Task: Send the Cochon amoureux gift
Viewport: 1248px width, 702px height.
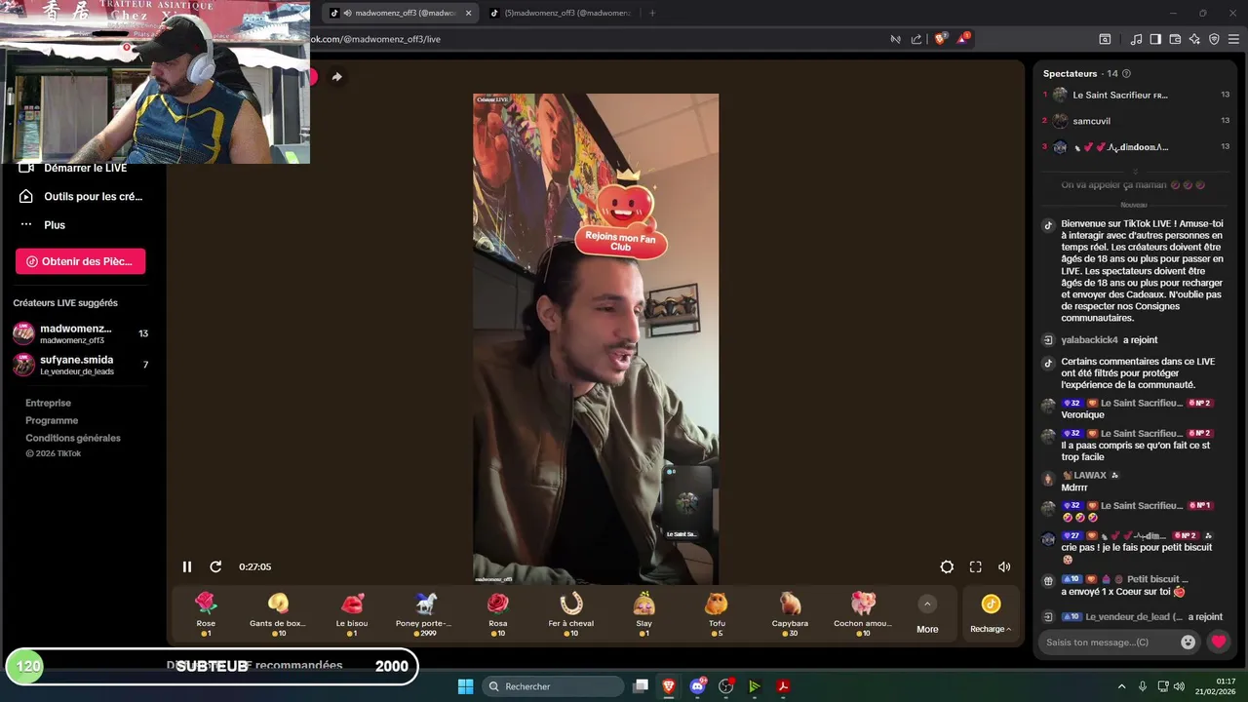Action: pyautogui.click(x=863, y=614)
